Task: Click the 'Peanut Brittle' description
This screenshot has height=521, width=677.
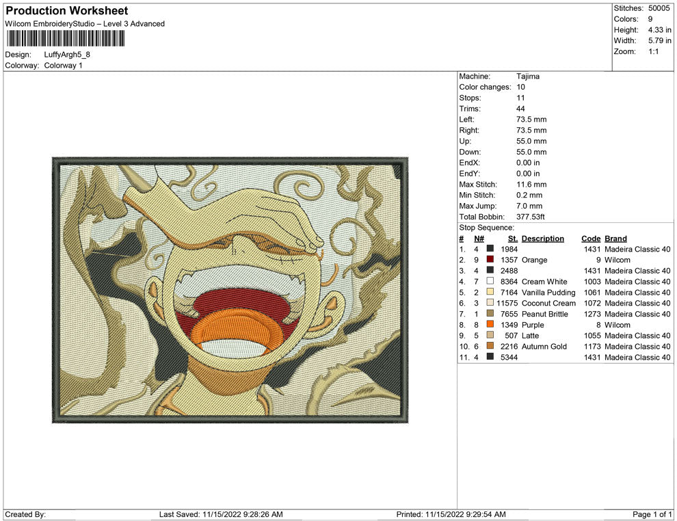Action: (x=545, y=314)
